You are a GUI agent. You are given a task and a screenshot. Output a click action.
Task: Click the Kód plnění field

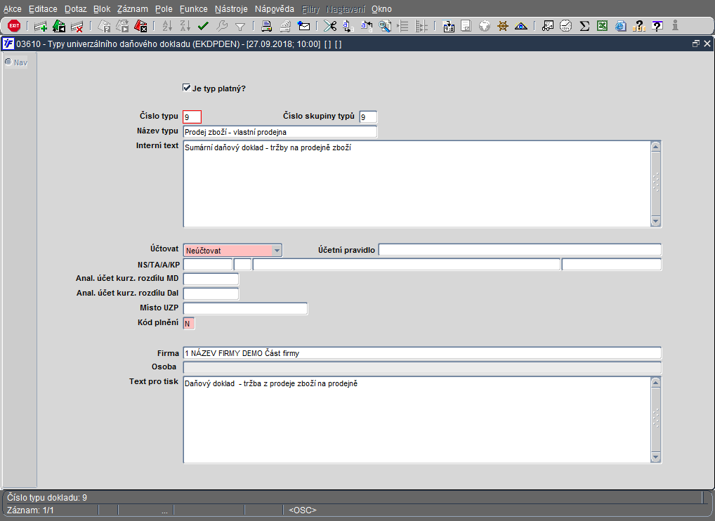point(189,323)
